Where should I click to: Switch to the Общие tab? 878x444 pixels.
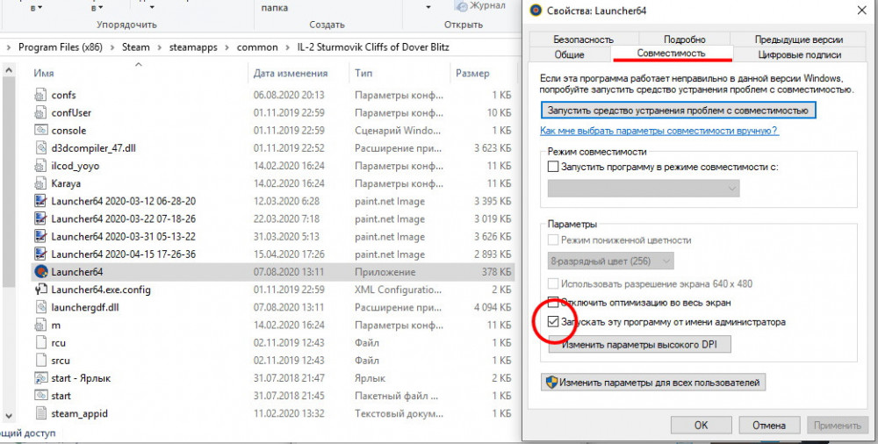pos(570,54)
